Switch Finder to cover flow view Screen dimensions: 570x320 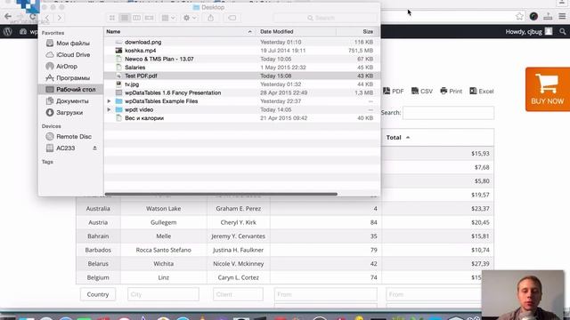coord(149,18)
